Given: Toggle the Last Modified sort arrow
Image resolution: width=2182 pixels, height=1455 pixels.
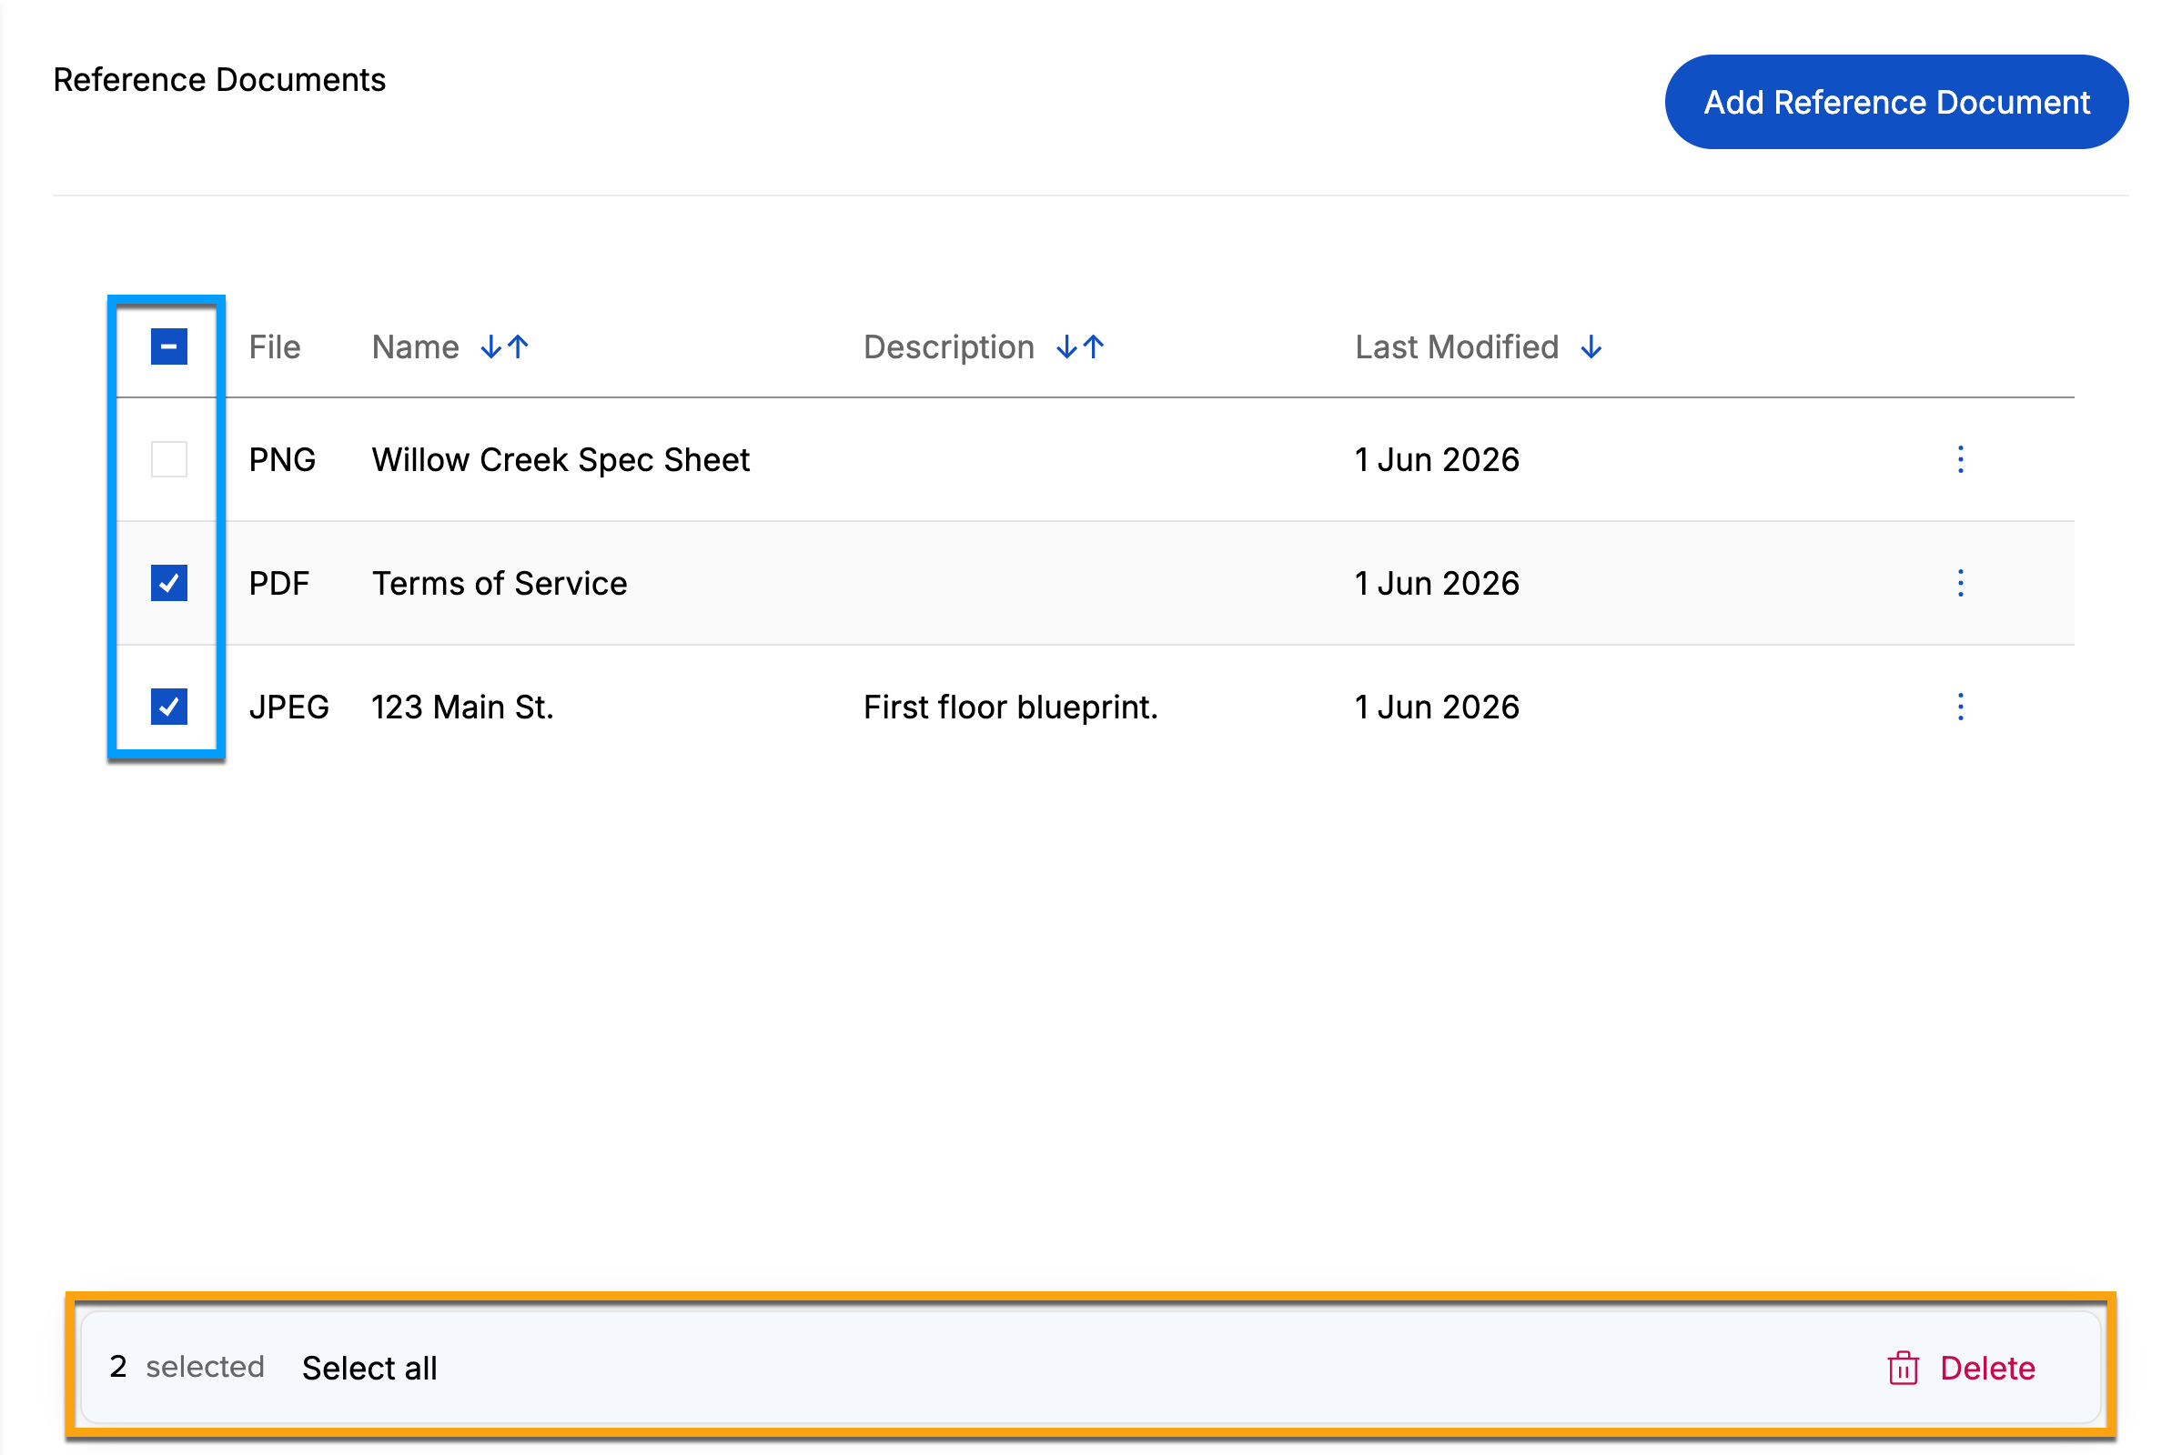Looking at the screenshot, I should tap(1591, 347).
